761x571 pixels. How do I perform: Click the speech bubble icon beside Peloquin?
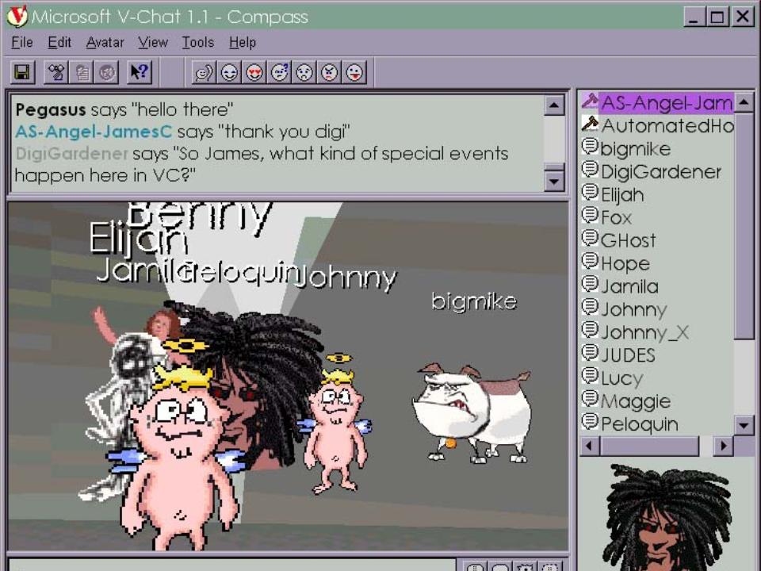point(590,421)
